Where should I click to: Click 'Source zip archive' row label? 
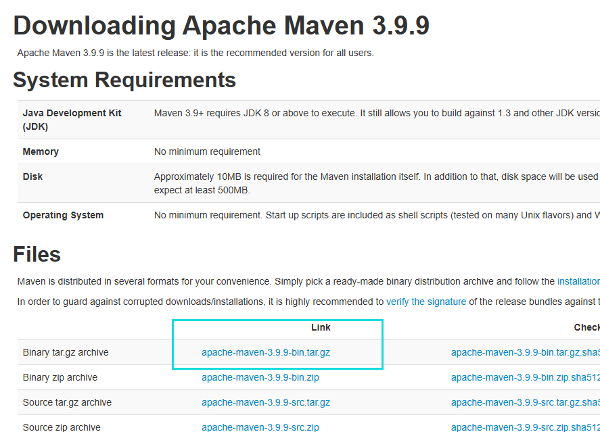[62, 427]
